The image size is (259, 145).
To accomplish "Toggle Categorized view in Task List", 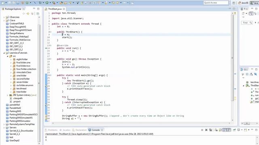I will tap(251, 14).
